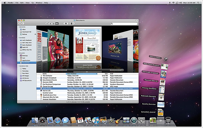Image resolution: width=203 pixels, height=128 pixels.
Task: Launch Dashboard from the Dock
Action: 42,120
